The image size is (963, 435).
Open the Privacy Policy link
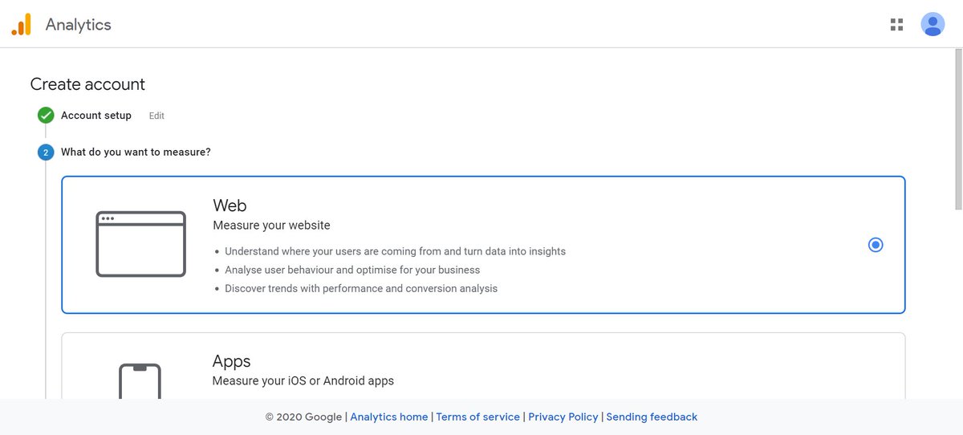click(563, 417)
